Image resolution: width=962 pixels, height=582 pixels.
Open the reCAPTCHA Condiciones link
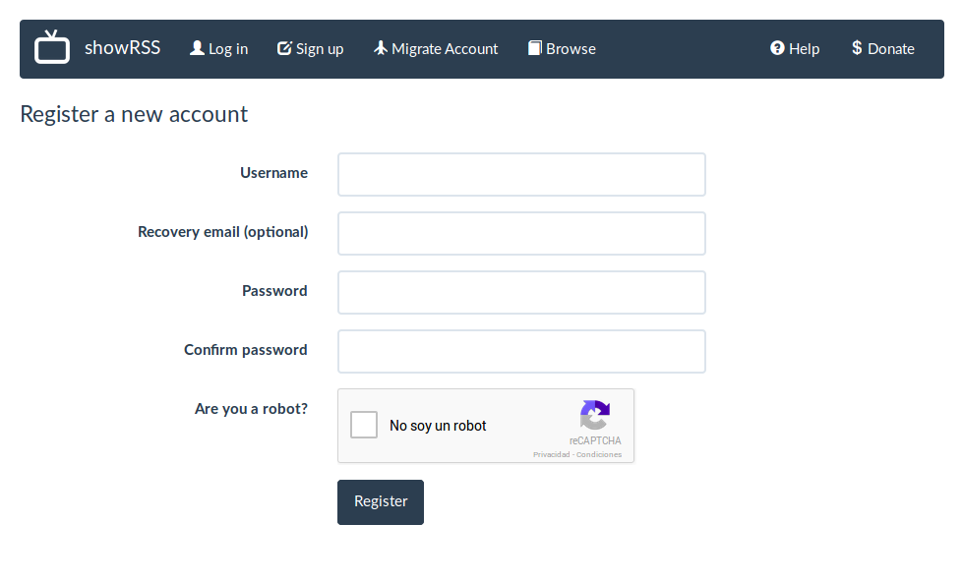click(x=599, y=454)
